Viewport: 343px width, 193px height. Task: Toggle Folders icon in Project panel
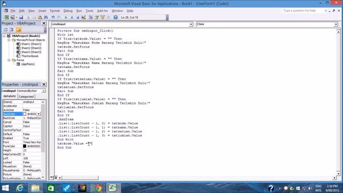click(x=19, y=30)
